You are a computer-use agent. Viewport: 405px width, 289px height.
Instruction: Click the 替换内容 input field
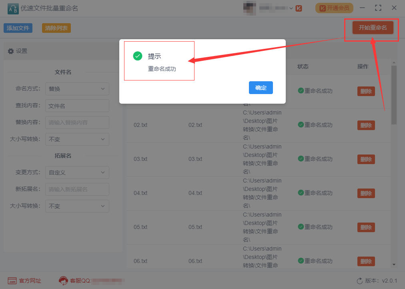click(x=77, y=122)
